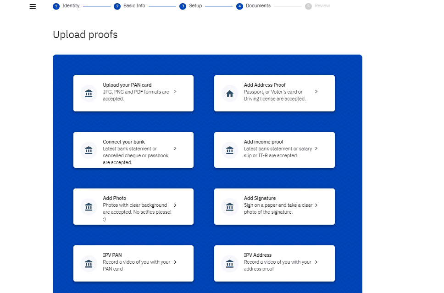Screen dimensions: 444x293
Task: Go to the Review step label
Action: (x=322, y=6)
